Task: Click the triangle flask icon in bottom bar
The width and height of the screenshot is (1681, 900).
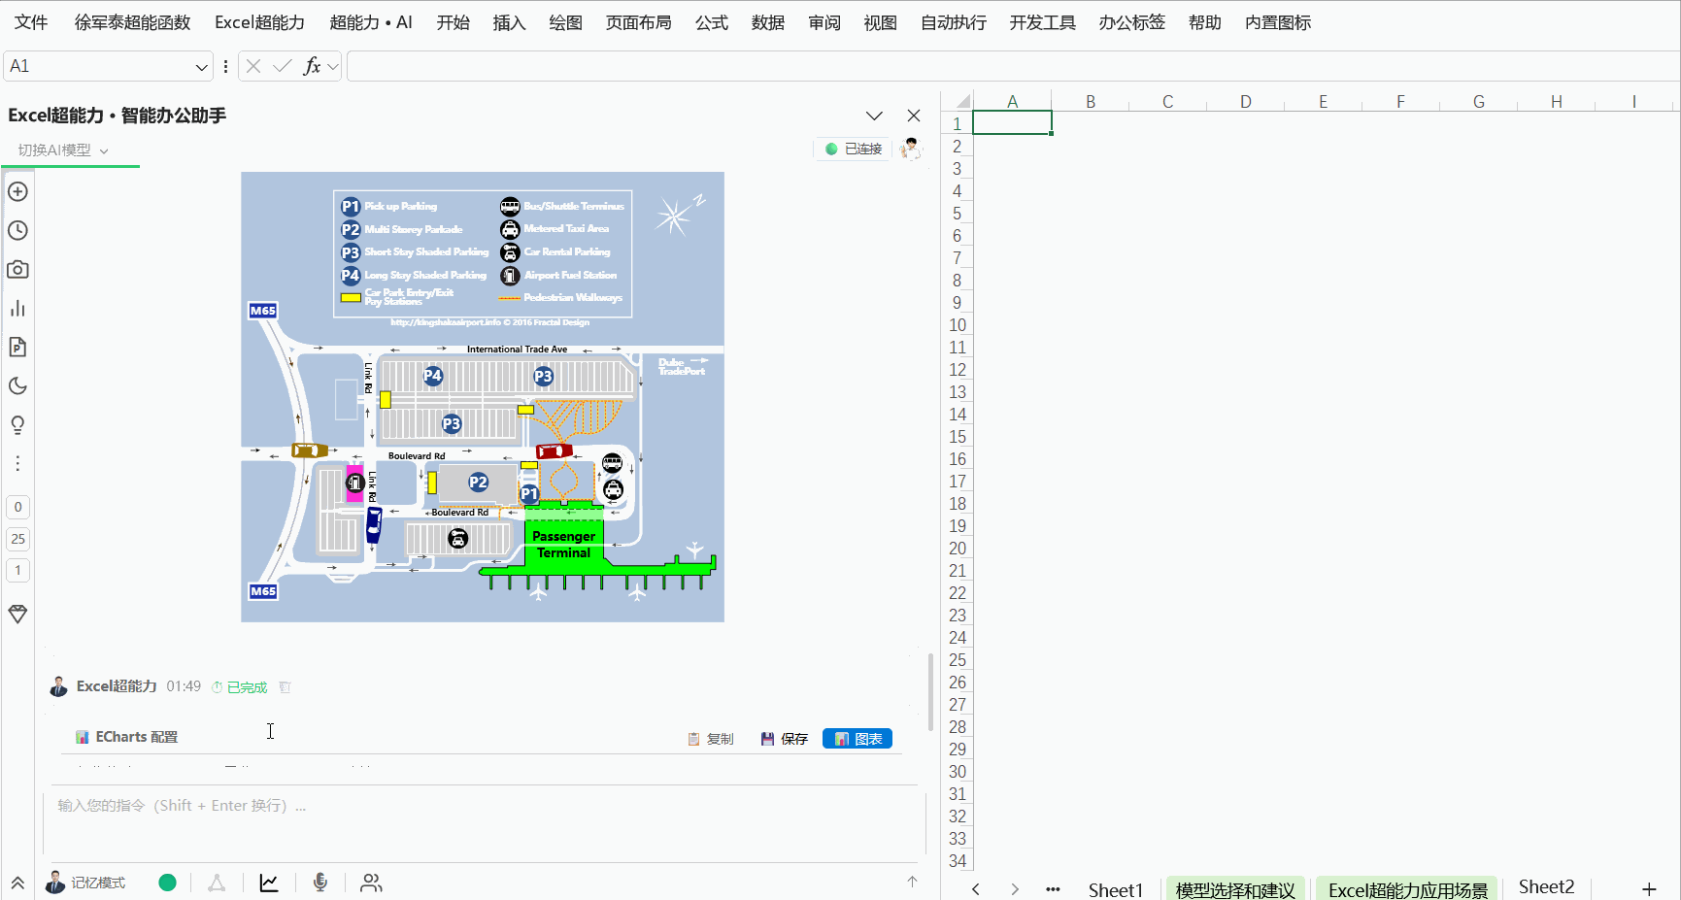Action: pyautogui.click(x=217, y=883)
